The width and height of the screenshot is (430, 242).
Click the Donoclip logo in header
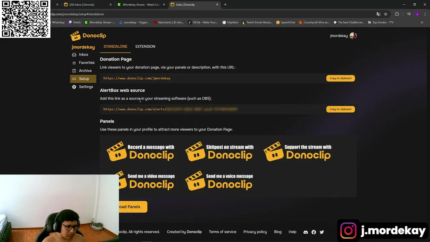[88, 36]
